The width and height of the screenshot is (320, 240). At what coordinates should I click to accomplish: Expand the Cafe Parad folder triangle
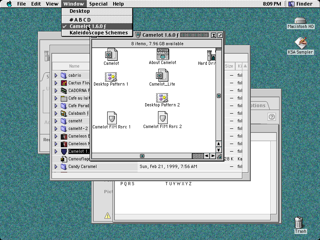[x=56, y=106]
